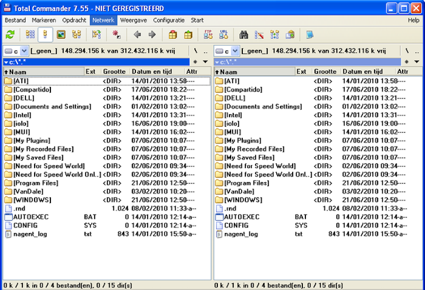The height and width of the screenshot is (290, 425).
Task: Select .rnd file in right panel
Action: pos(318,209)
